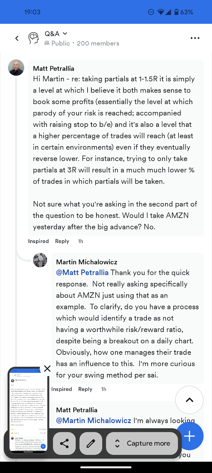Tap the @Martin Michalowicz mention link
Screen dimensions: 212x473
click(x=93, y=420)
